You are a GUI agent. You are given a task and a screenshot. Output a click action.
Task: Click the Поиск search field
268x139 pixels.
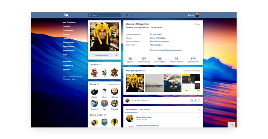click(x=104, y=15)
